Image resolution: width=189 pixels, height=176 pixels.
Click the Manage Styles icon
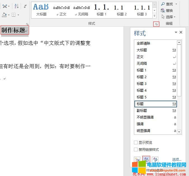click(155, 159)
